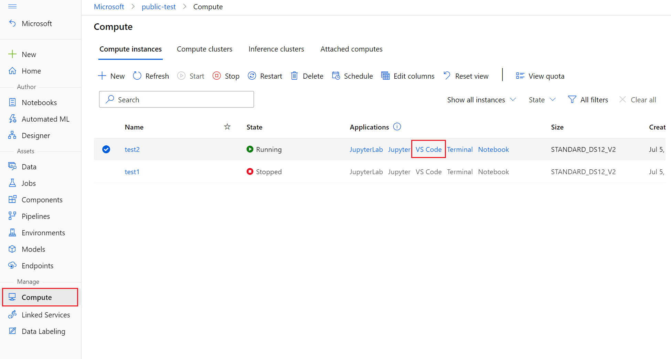Expand the State filter dropdown
Viewport: 671px width, 359px height.
(x=542, y=100)
